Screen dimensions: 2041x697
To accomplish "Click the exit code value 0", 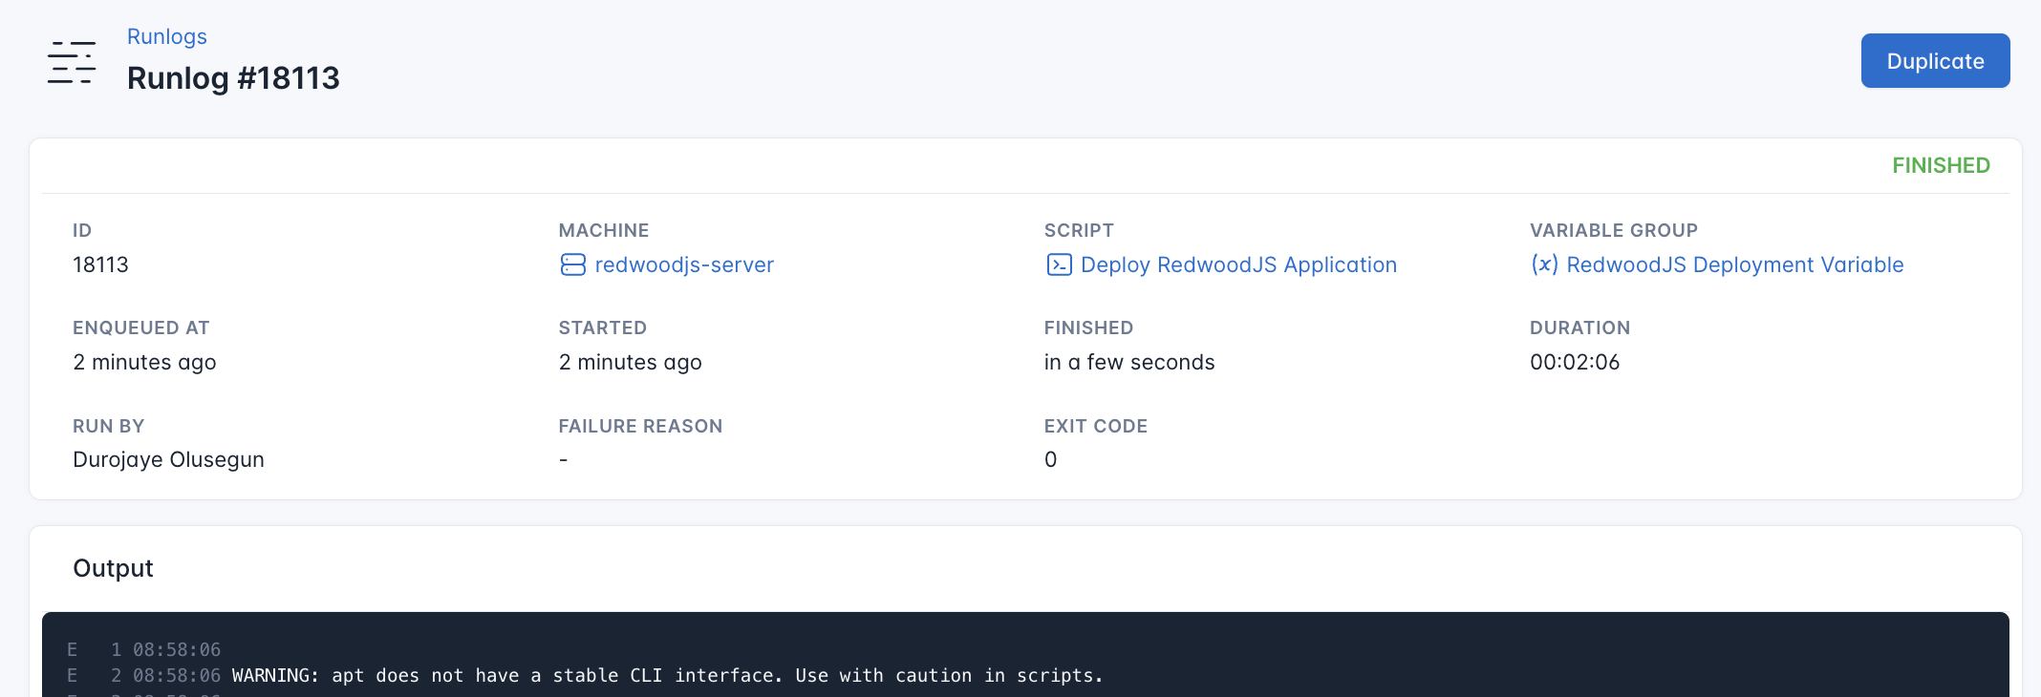I will coord(1050,459).
